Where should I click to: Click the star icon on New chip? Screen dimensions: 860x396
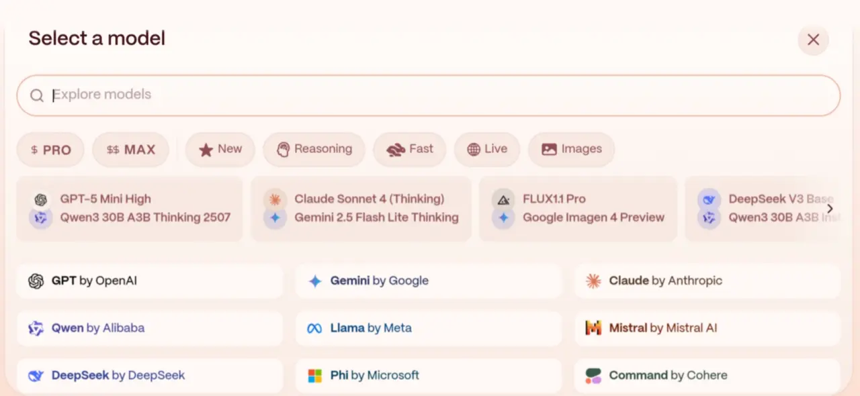pos(206,150)
